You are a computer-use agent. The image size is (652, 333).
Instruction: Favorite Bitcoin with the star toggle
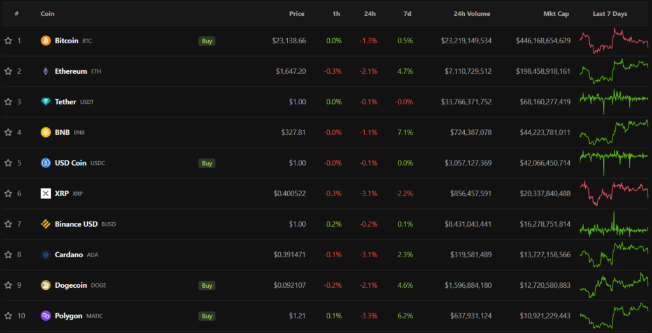[x=8, y=41]
